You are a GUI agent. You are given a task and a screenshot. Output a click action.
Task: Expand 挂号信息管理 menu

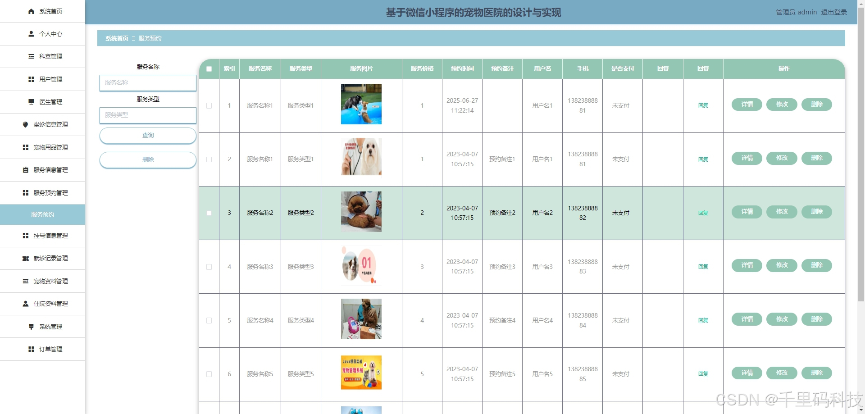pyautogui.click(x=42, y=236)
